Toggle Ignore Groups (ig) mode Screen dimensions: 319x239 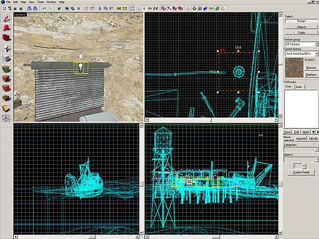click(79, 9)
